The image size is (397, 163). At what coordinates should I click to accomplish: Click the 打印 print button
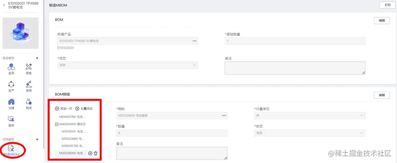pos(388,5)
